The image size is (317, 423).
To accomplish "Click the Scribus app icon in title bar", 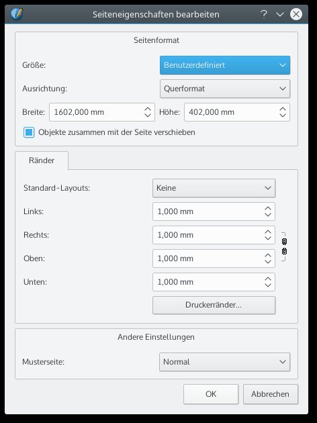I will 17,14.
